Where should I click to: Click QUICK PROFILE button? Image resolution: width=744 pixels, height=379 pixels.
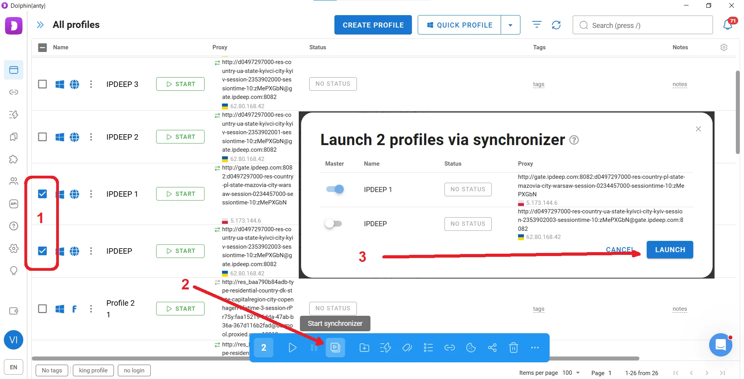[x=459, y=25]
